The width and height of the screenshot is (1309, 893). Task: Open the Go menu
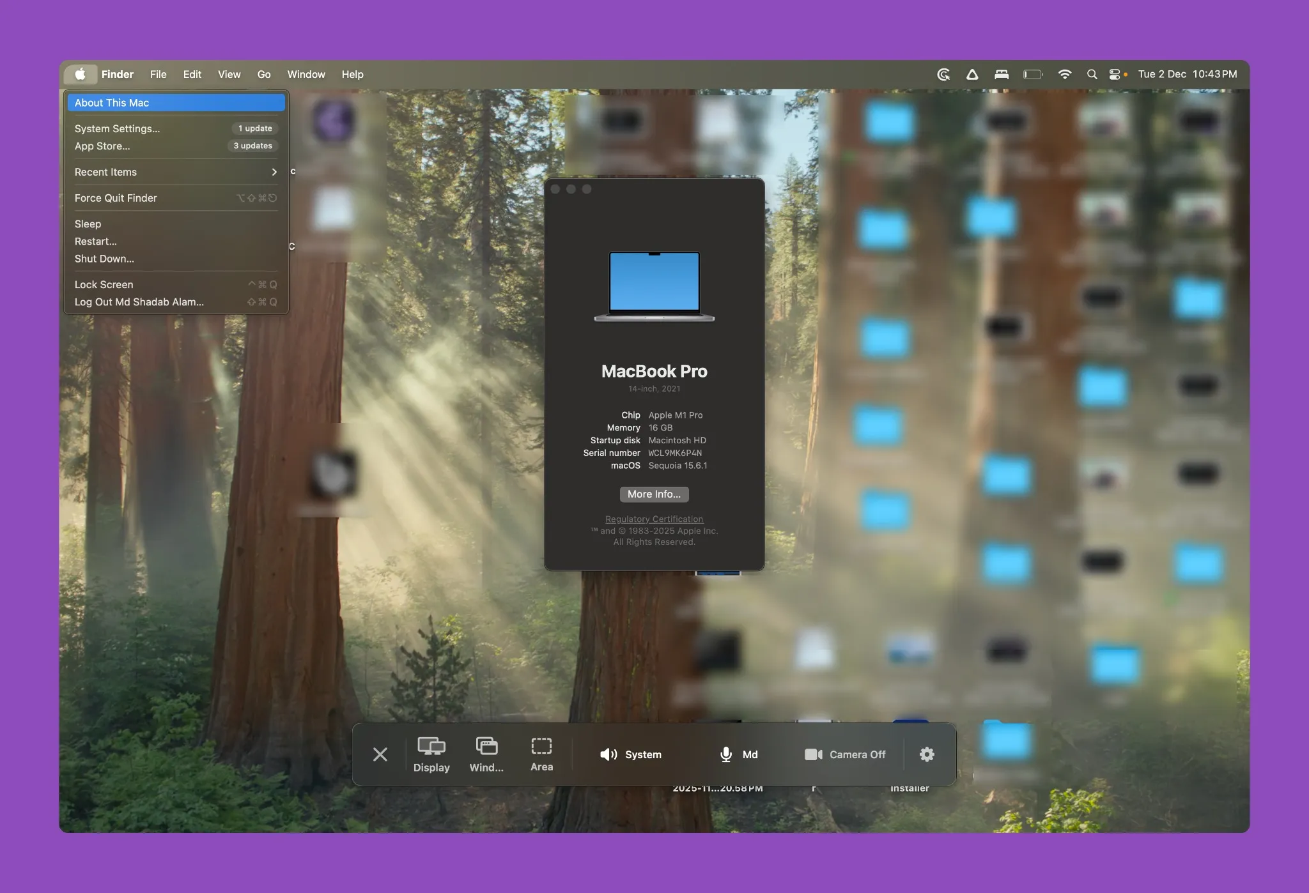click(264, 74)
